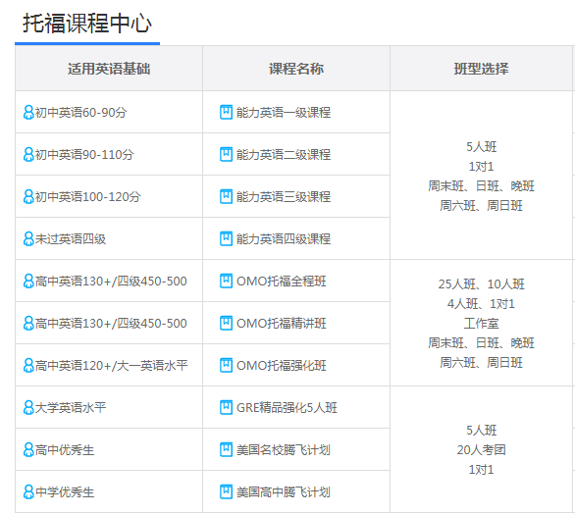Click bookmark icon beside OMO托福精讲班
Image resolution: width=575 pixels, height=514 pixels.
pyautogui.click(x=226, y=324)
